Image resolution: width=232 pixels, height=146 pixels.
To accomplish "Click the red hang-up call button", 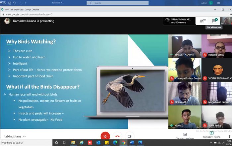I will pyautogui.click(x=117, y=136).
